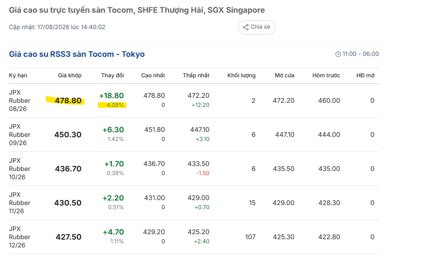Viewport: 423px width, 271px height.
Task: Click the change value +6.30
Action: pyautogui.click(x=113, y=130)
